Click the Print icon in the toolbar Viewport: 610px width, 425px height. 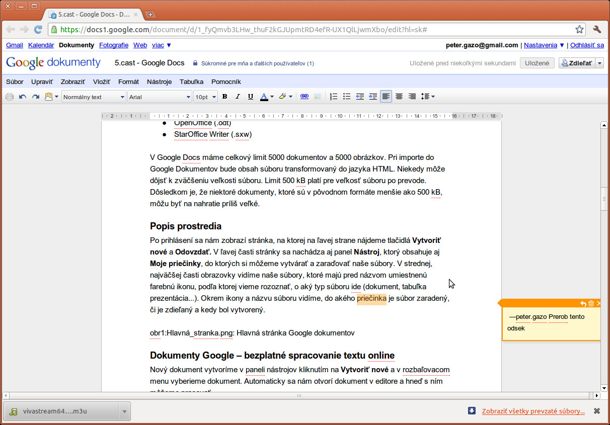[x=9, y=97]
